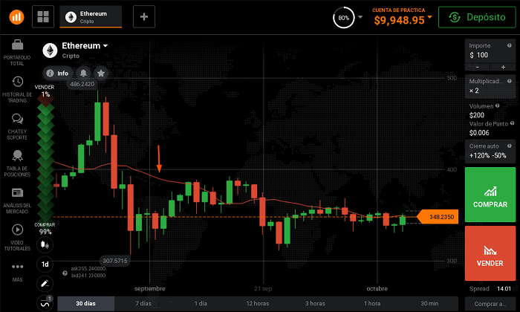Click the orange IQ Option logo
Screen dimensions: 520x312
tap(16, 16)
